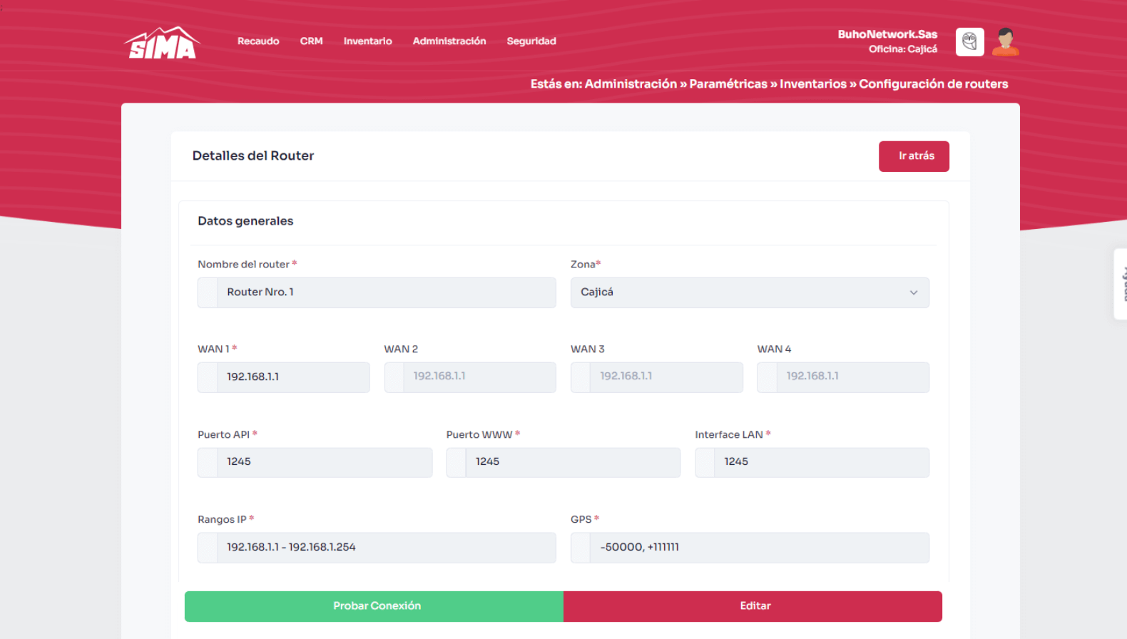Click the Ir atrás button
1127x639 pixels.
[913, 156]
